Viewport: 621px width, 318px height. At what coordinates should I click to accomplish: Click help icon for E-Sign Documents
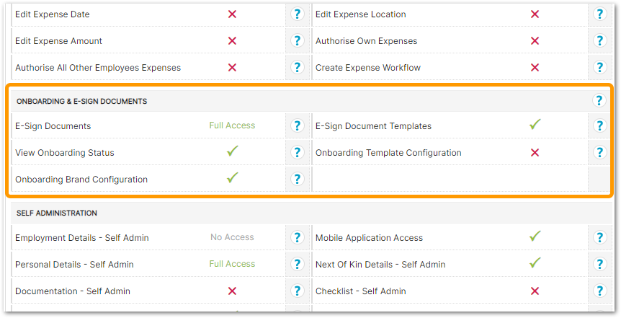point(297,126)
